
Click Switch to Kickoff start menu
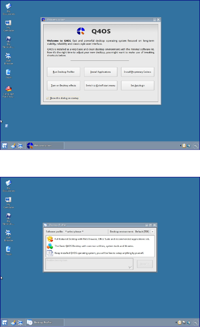(x=101, y=86)
